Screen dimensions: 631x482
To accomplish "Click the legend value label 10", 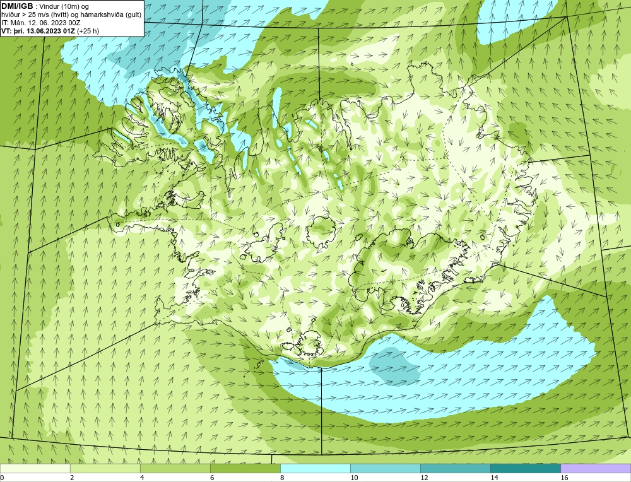I will pyautogui.click(x=354, y=478).
